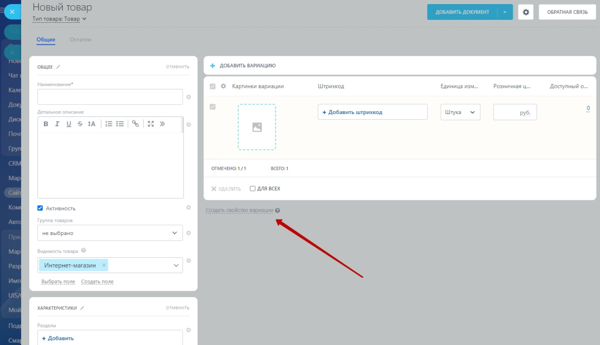Viewport: 600px width, 345px height.
Task: Enable the Для всех checkbox
Action: [x=253, y=189]
